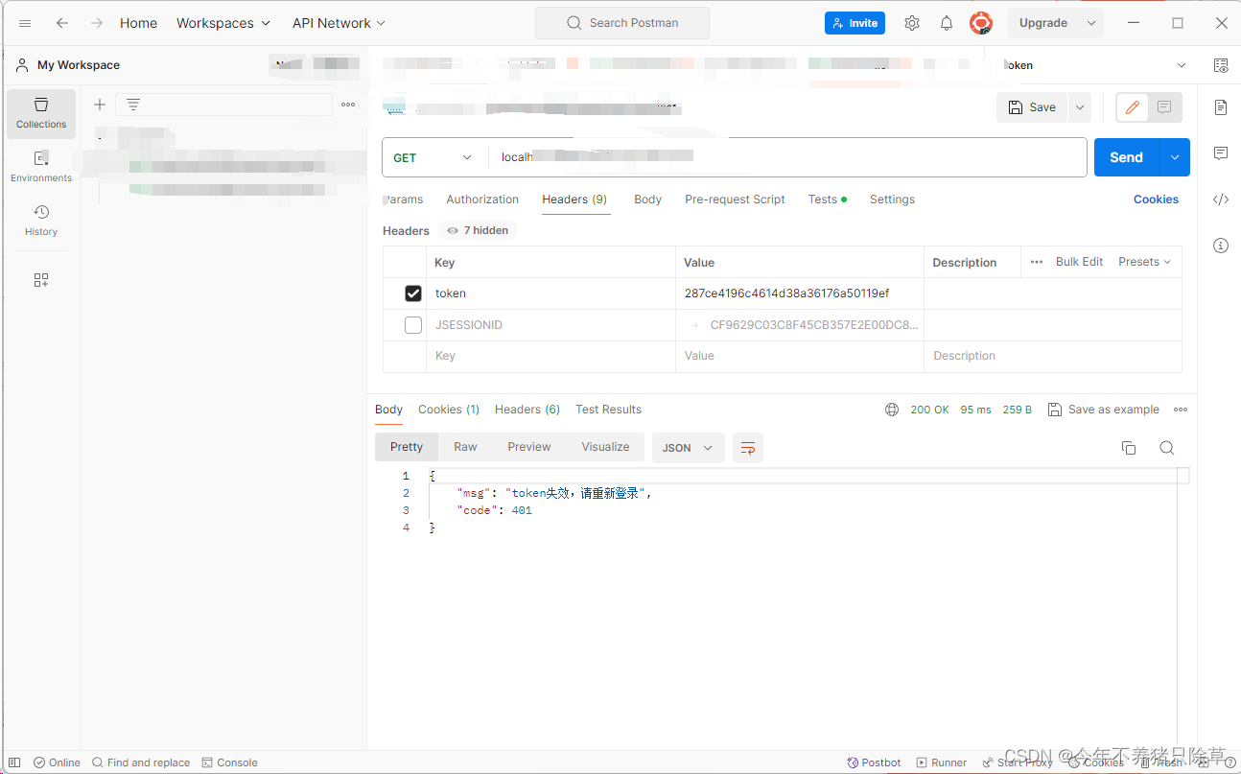Image resolution: width=1241 pixels, height=774 pixels.
Task: Open the Tests tab
Action: (x=827, y=199)
